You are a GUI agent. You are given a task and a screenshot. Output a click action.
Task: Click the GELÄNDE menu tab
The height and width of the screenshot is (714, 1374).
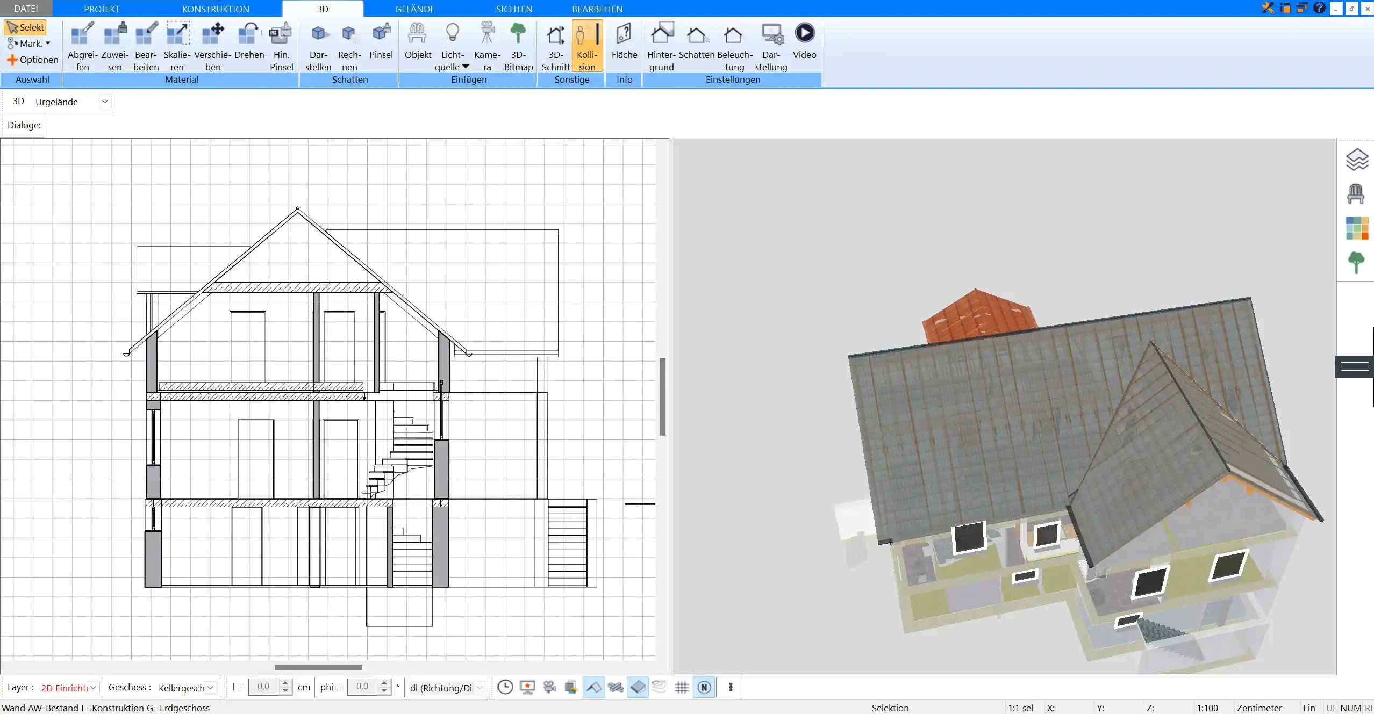click(x=414, y=9)
